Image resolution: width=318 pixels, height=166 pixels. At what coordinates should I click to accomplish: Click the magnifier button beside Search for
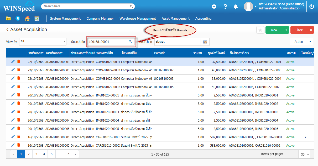(x=130, y=42)
